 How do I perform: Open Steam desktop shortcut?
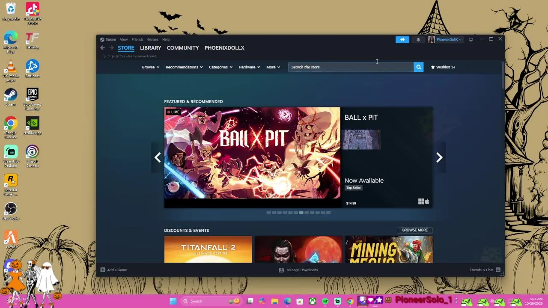coord(11,97)
